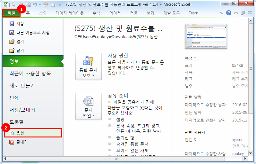Viewport: 256px width, 164px height.
Task: Select the arrow pointer icon in quick access toolbar
Action: [x=14, y=5]
